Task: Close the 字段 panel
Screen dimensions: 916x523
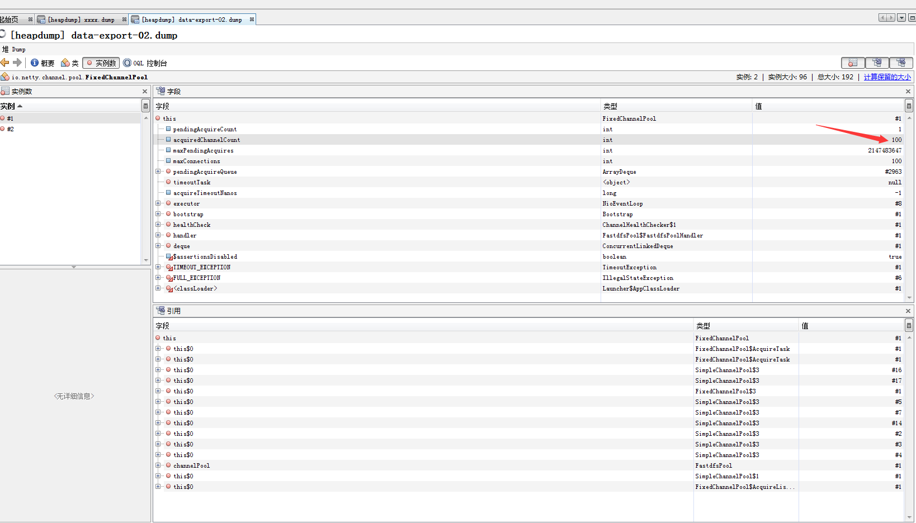Action: (x=908, y=92)
